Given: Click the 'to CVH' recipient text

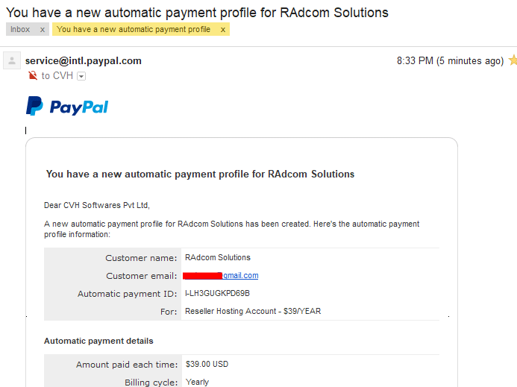Looking at the screenshot, I should pyautogui.click(x=57, y=76).
